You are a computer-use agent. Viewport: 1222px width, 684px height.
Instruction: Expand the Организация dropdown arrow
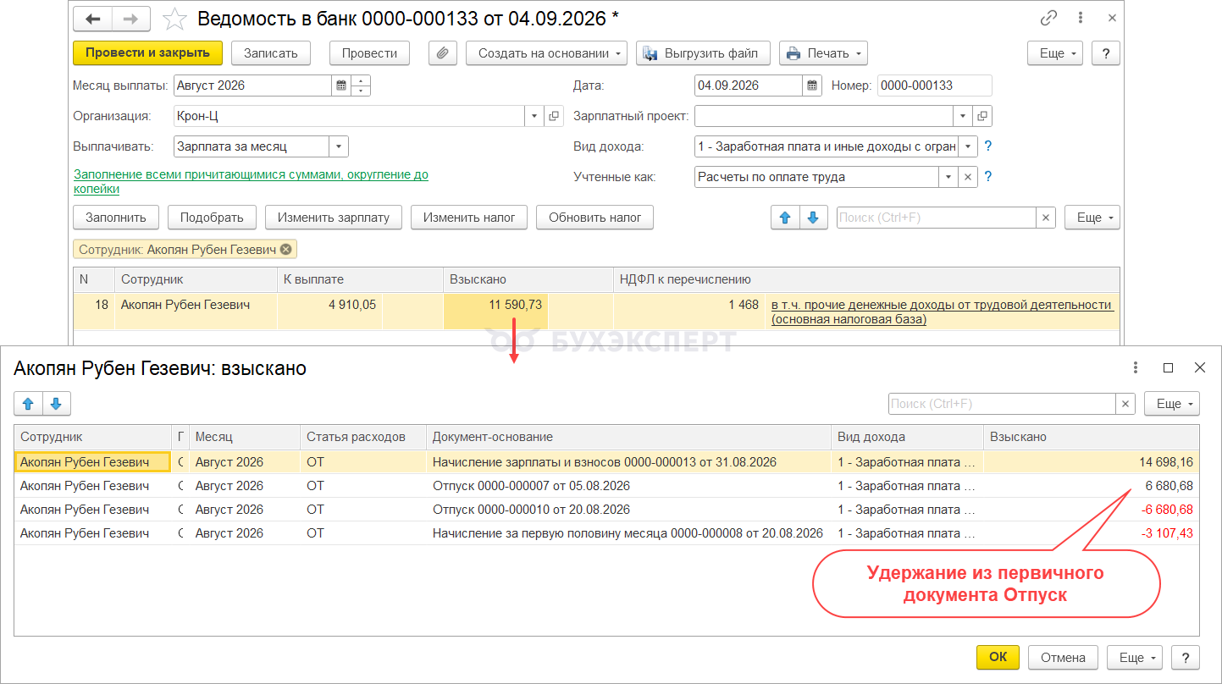[535, 116]
